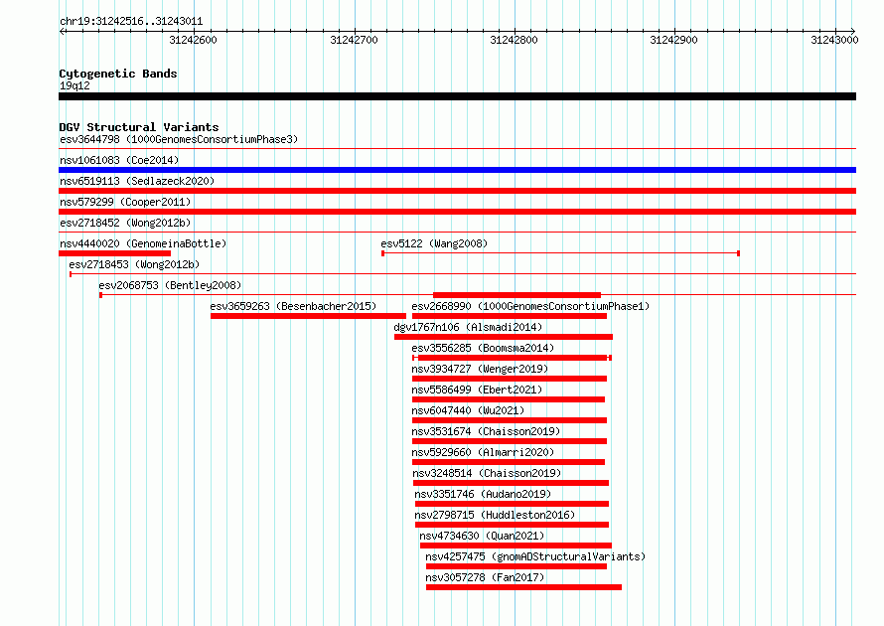
Task: Click the red bar under nsv4734630 Quan2021
Action: coord(516,546)
